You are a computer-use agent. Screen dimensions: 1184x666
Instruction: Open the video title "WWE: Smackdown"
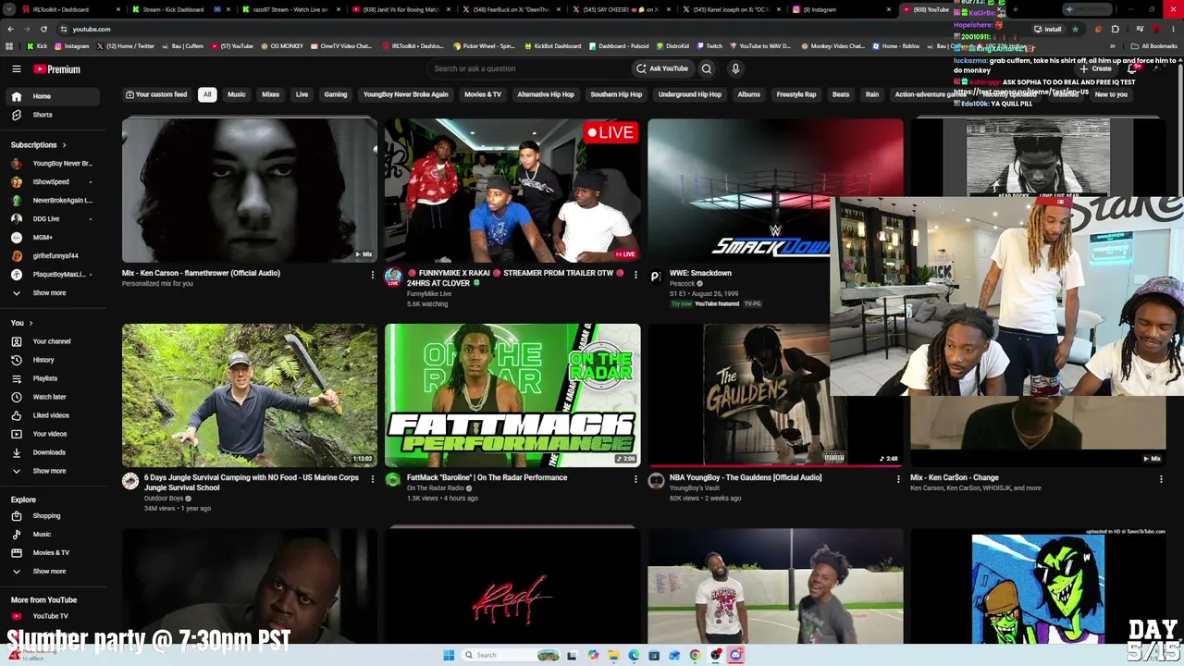pos(700,274)
